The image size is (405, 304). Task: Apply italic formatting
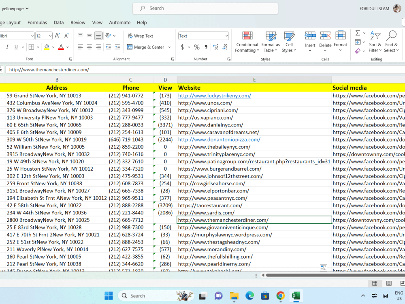tap(7, 47)
